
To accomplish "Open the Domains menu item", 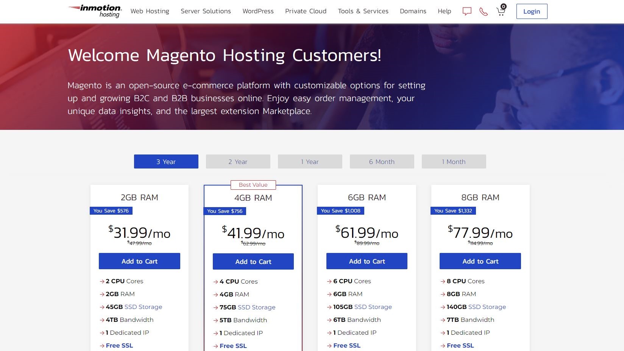I will [413, 11].
